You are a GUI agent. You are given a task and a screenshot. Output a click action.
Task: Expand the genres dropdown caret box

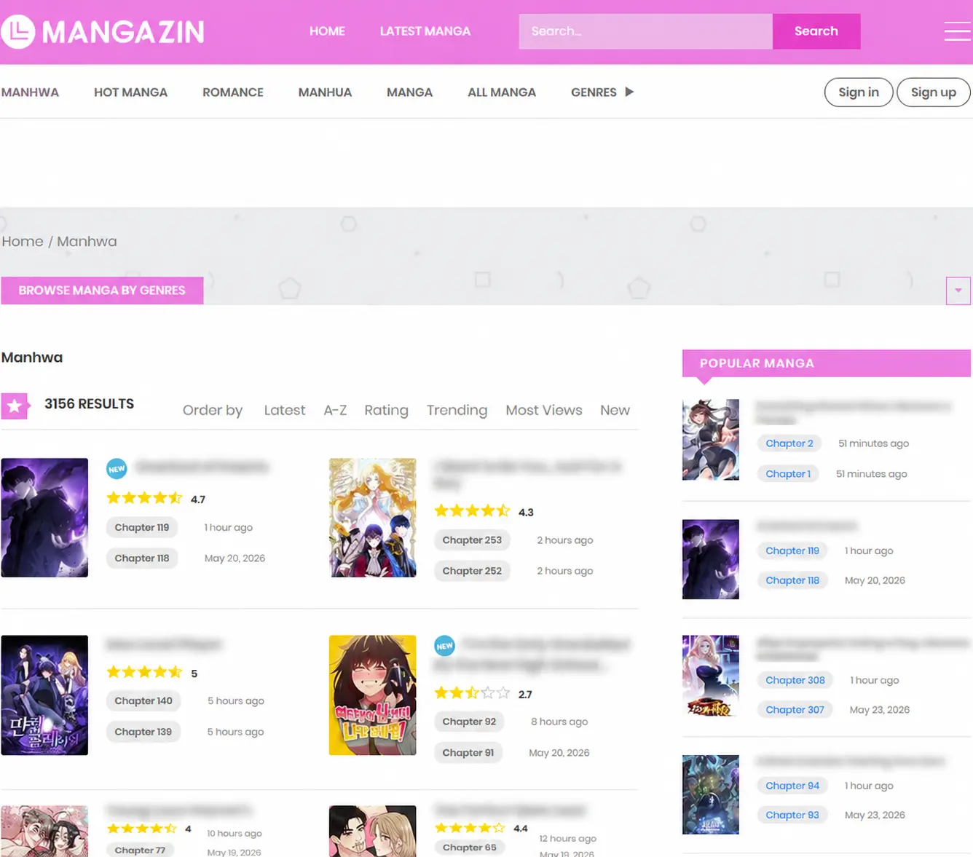tap(958, 291)
